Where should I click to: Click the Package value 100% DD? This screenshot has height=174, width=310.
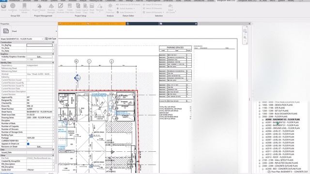[x=40, y=138]
